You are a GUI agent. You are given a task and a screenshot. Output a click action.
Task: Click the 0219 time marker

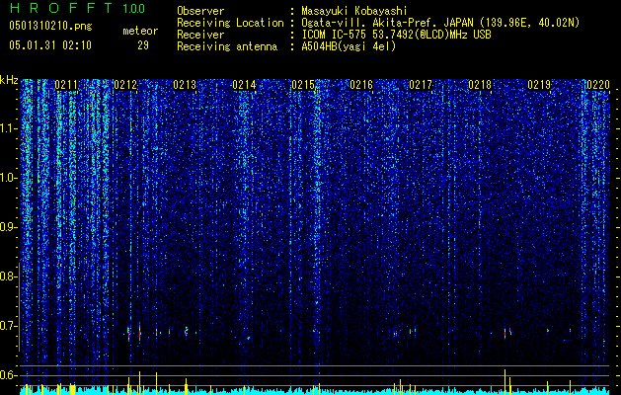tap(539, 85)
